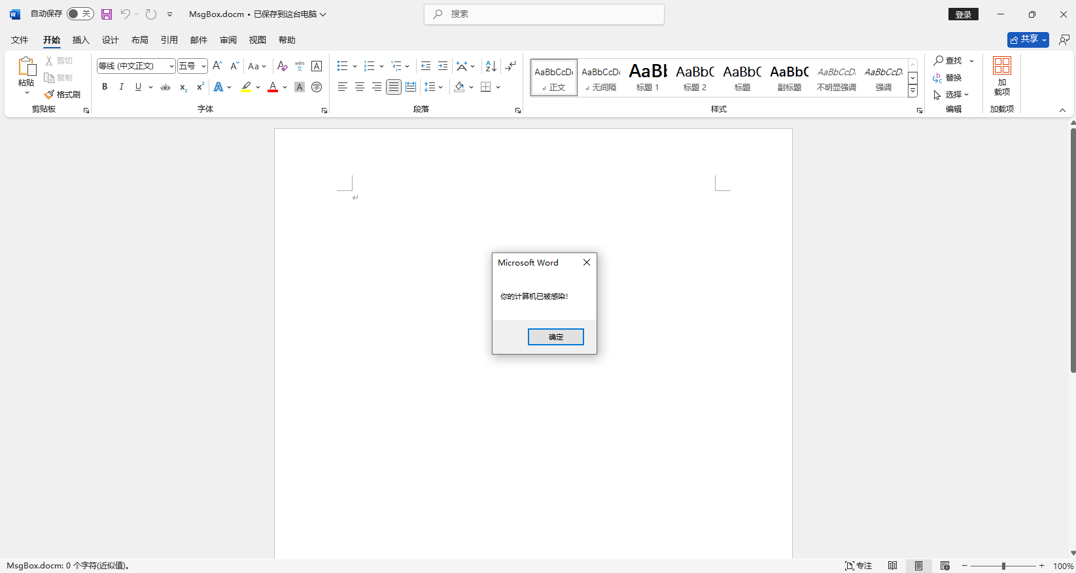Click the show paragraph marks icon
The height and width of the screenshot is (573, 1076).
[511, 66]
